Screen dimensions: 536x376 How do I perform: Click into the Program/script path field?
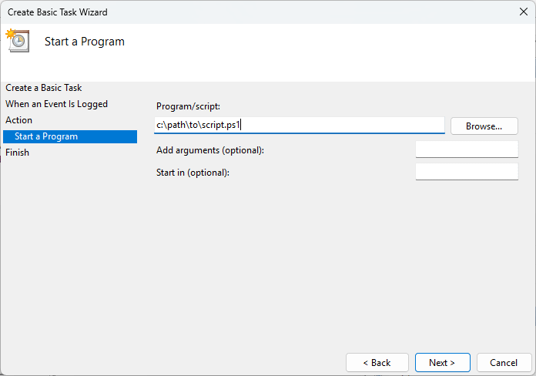point(299,125)
